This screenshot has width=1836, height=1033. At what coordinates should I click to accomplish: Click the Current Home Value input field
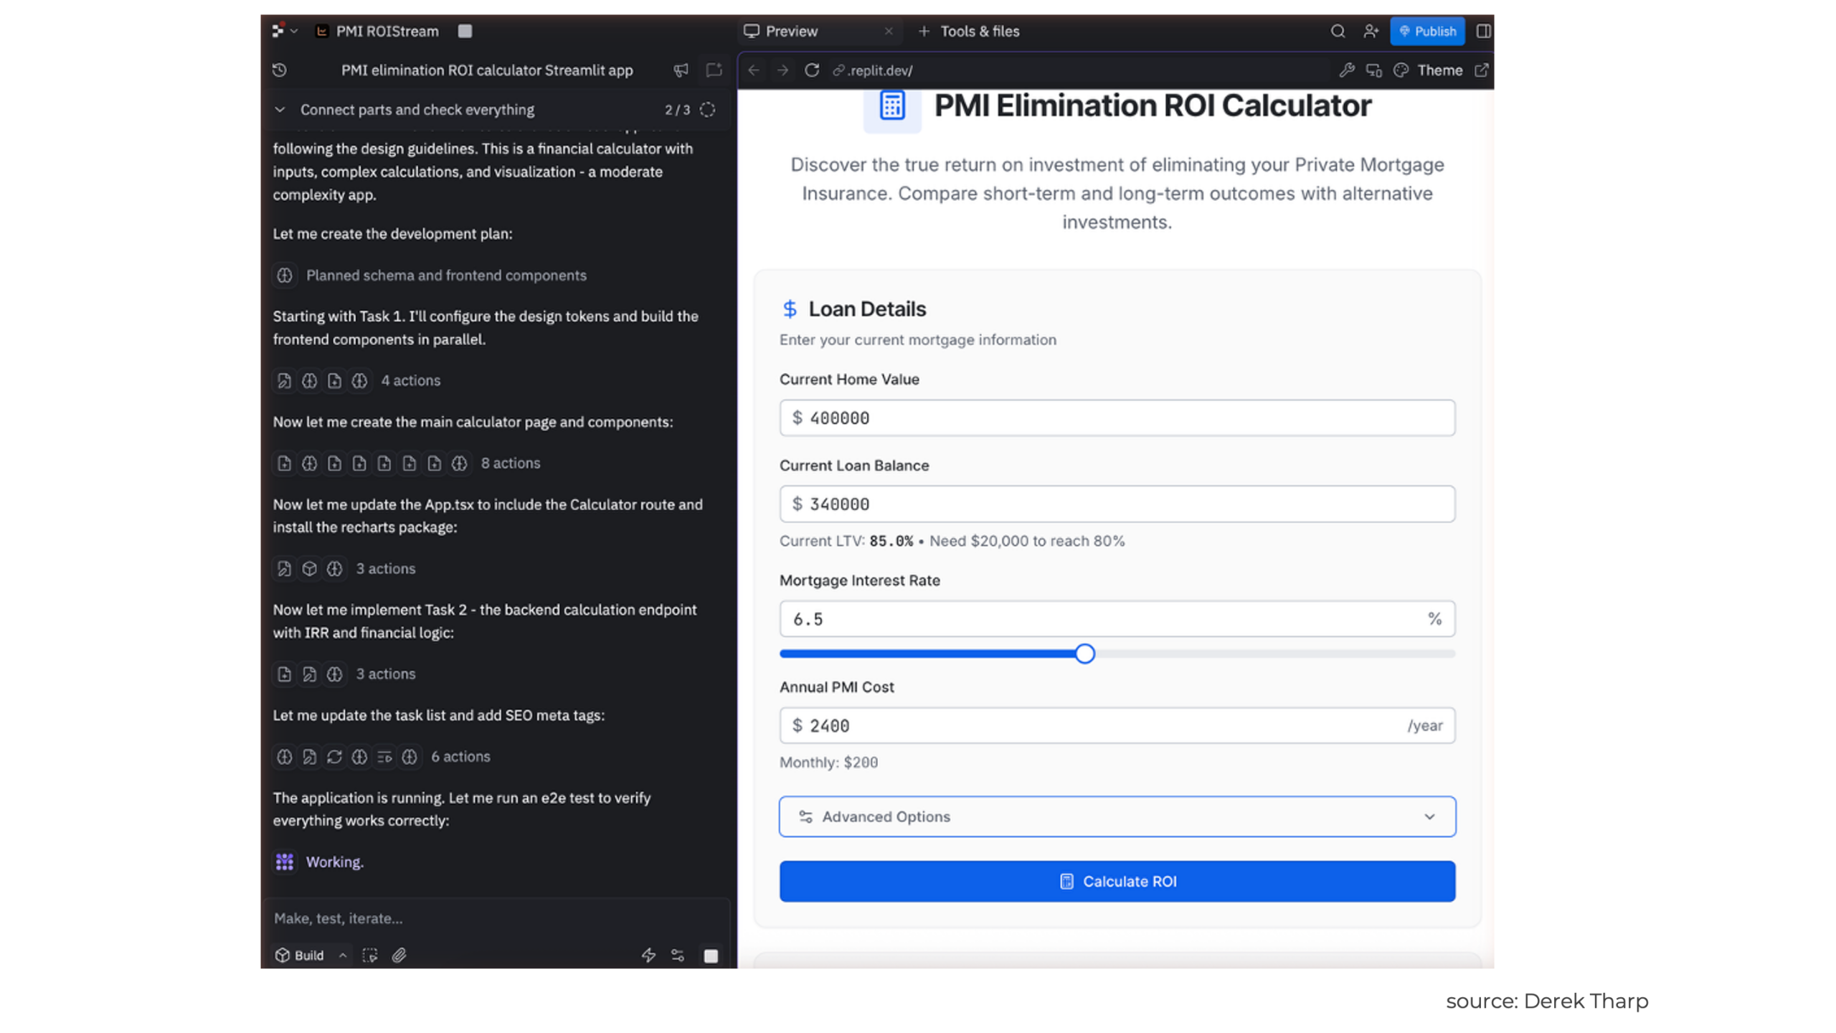pos(1117,418)
